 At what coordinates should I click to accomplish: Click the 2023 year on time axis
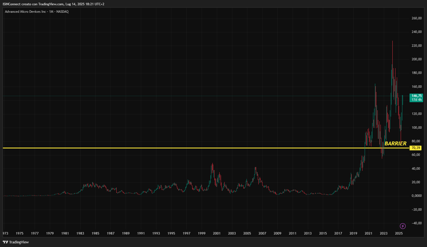[x=384, y=233]
